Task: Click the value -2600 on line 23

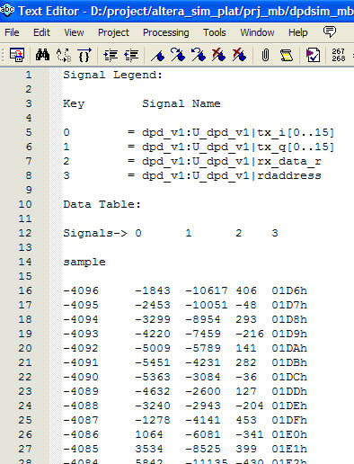Action: click(203, 391)
